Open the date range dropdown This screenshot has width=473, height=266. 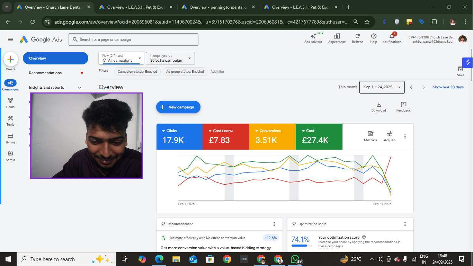(x=382, y=87)
